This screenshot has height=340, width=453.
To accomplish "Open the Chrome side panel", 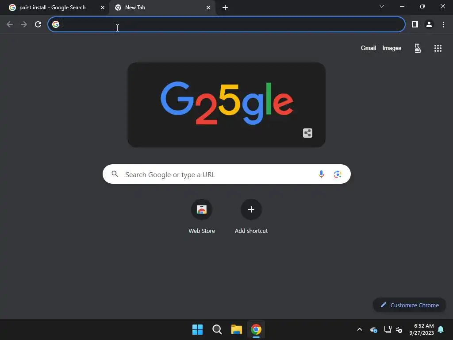I will [x=415, y=25].
